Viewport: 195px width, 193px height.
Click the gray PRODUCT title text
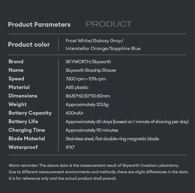tap(109, 24)
